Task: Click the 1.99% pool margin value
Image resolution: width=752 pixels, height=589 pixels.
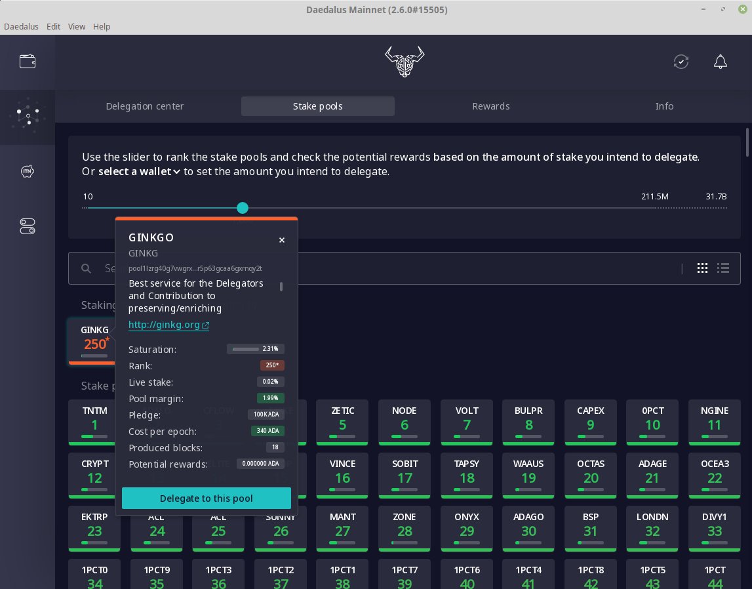Action: (x=271, y=398)
